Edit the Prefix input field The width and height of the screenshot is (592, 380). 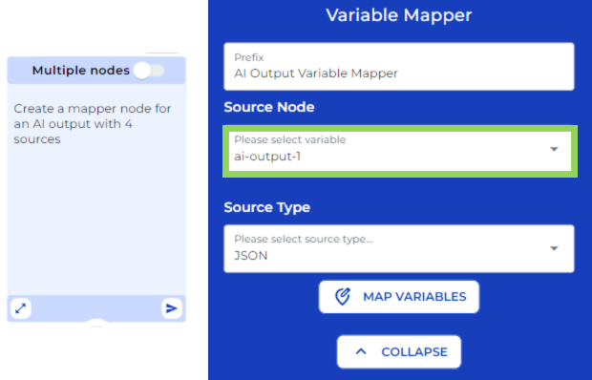coord(399,67)
